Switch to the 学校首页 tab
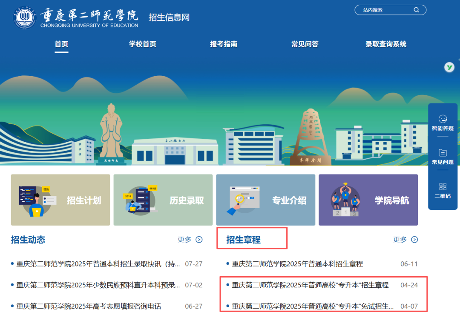 click(x=142, y=44)
